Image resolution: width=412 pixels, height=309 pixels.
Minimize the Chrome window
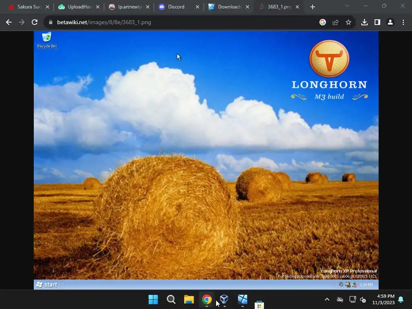(x=365, y=6)
